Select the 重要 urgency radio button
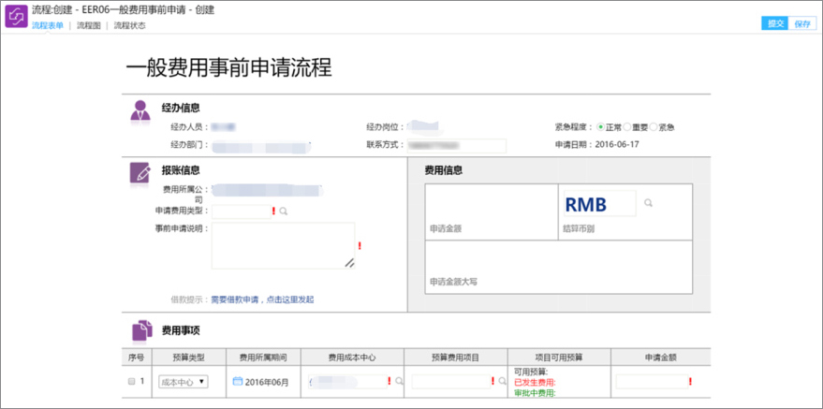The height and width of the screenshot is (409, 823). [626, 127]
